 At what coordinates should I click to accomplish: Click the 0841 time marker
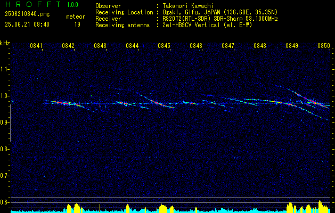pyautogui.click(x=36, y=46)
